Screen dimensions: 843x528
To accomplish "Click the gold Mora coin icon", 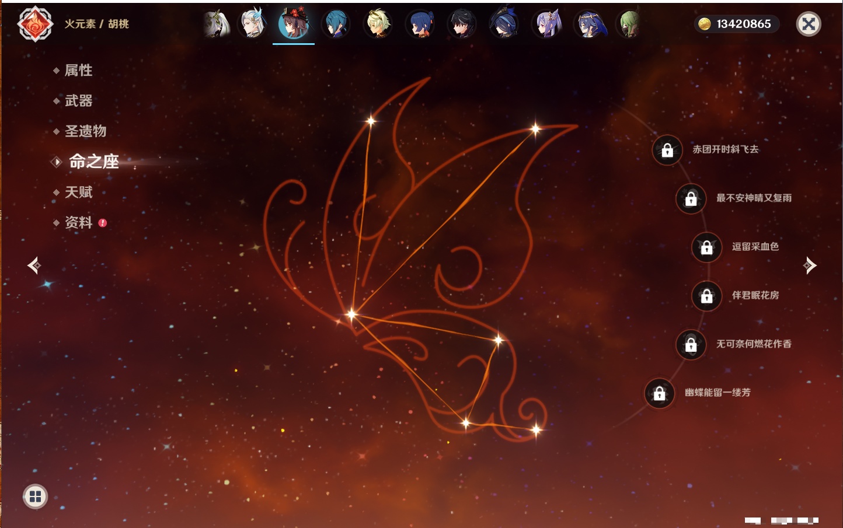I will [705, 24].
